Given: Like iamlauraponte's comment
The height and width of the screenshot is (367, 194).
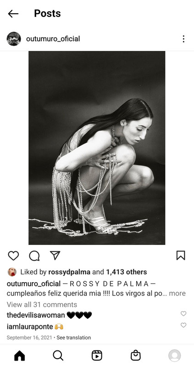Looking at the screenshot, I should click(183, 325).
